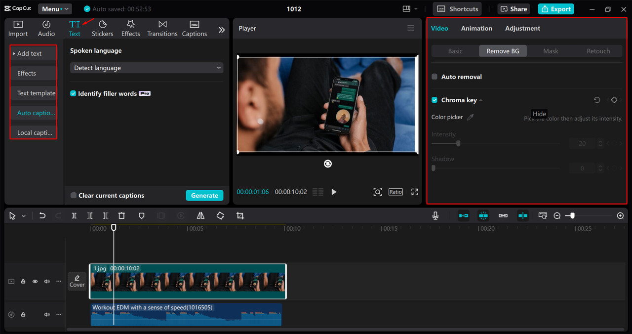Zoom in the timeline with plus icon
632x334 pixels.
[620, 216]
